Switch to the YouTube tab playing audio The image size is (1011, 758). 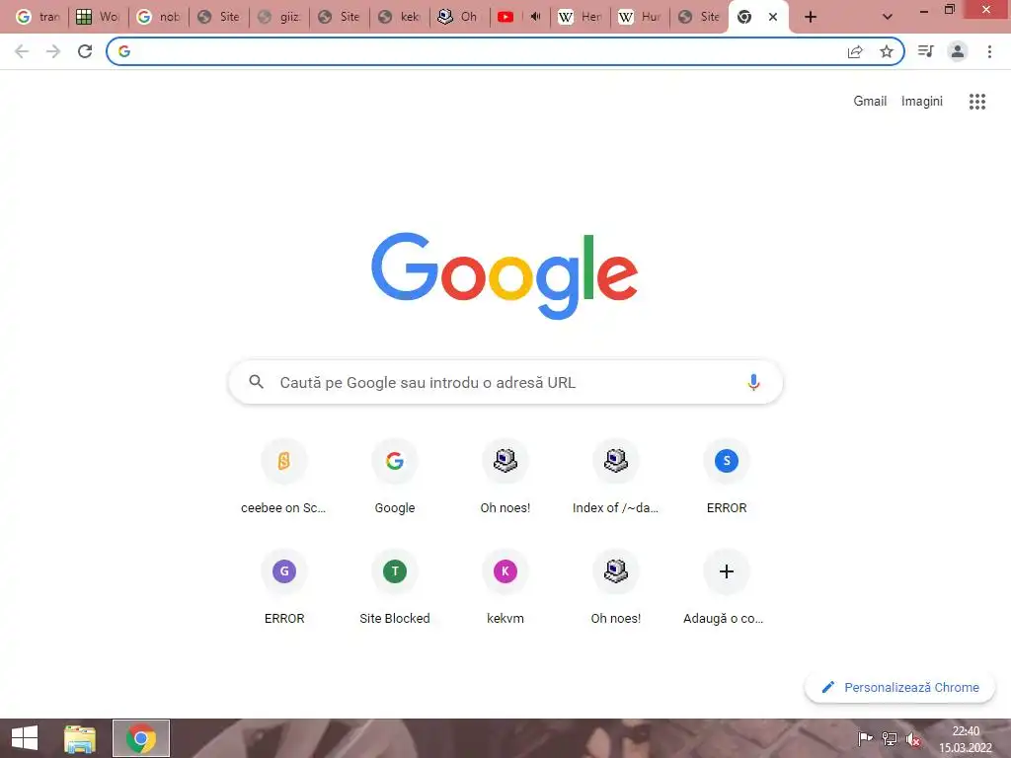click(x=519, y=17)
